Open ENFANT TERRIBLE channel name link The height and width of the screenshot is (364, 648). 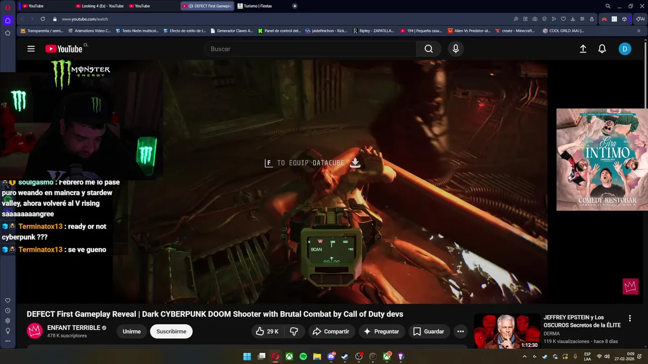pos(73,328)
